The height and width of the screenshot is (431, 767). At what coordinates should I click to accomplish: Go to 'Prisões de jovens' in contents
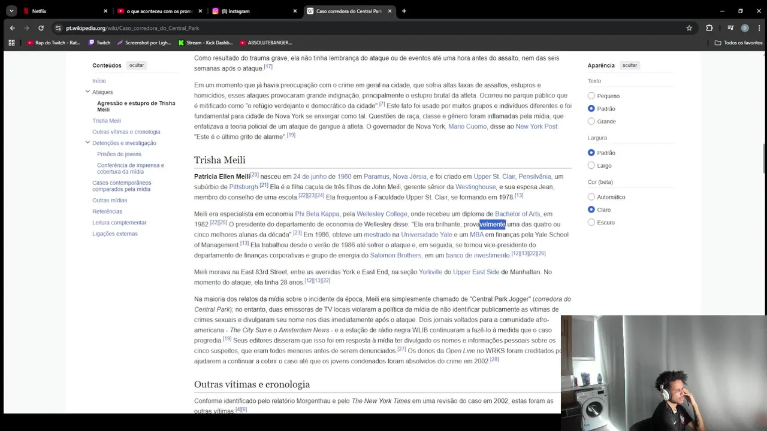(x=119, y=154)
